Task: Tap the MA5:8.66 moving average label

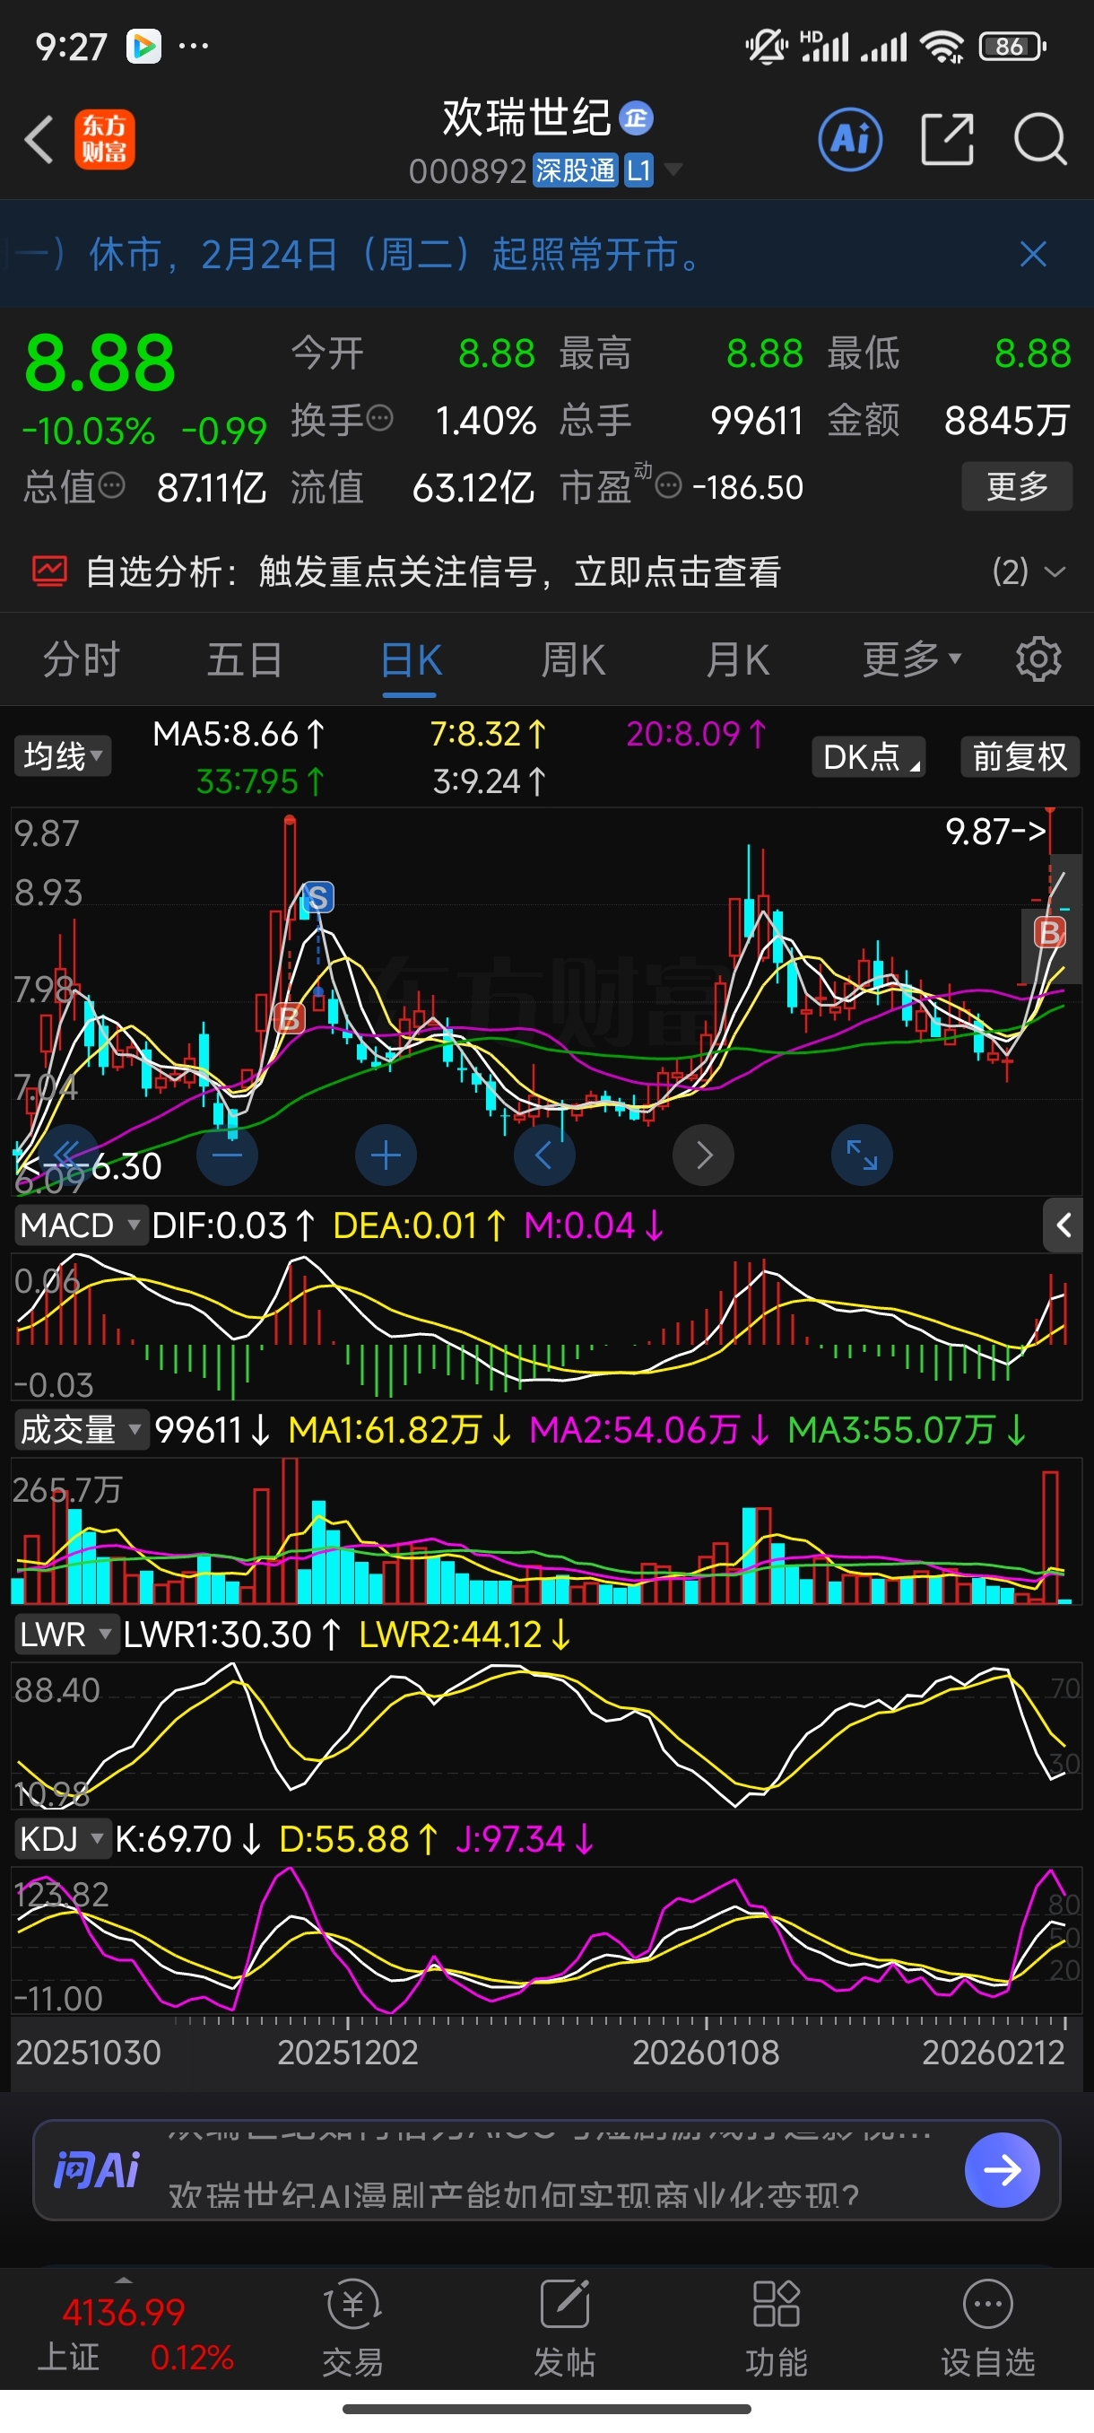Action: point(239,734)
